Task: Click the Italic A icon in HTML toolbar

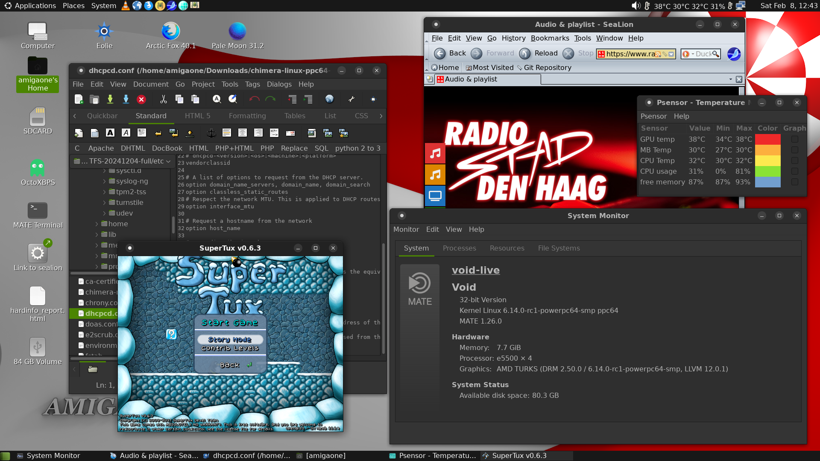Action: click(126, 133)
